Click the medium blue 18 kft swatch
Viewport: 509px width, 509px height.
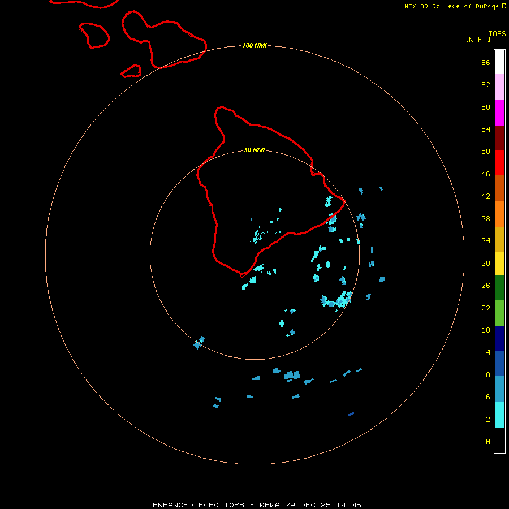499,364
